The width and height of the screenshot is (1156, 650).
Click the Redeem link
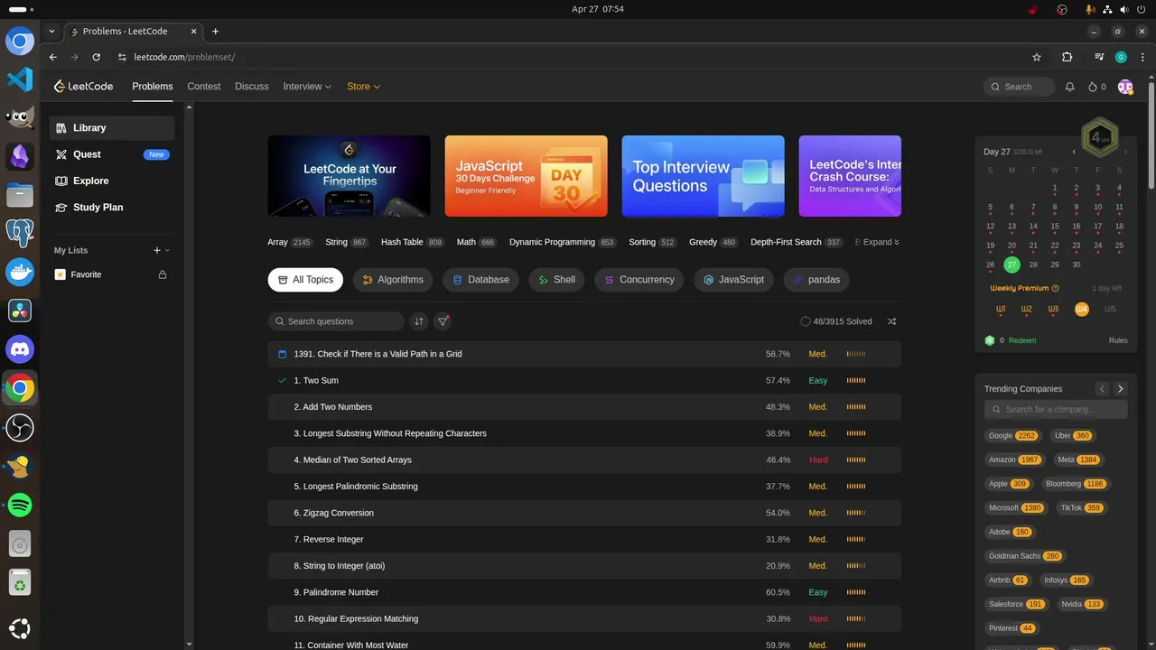[1022, 340]
